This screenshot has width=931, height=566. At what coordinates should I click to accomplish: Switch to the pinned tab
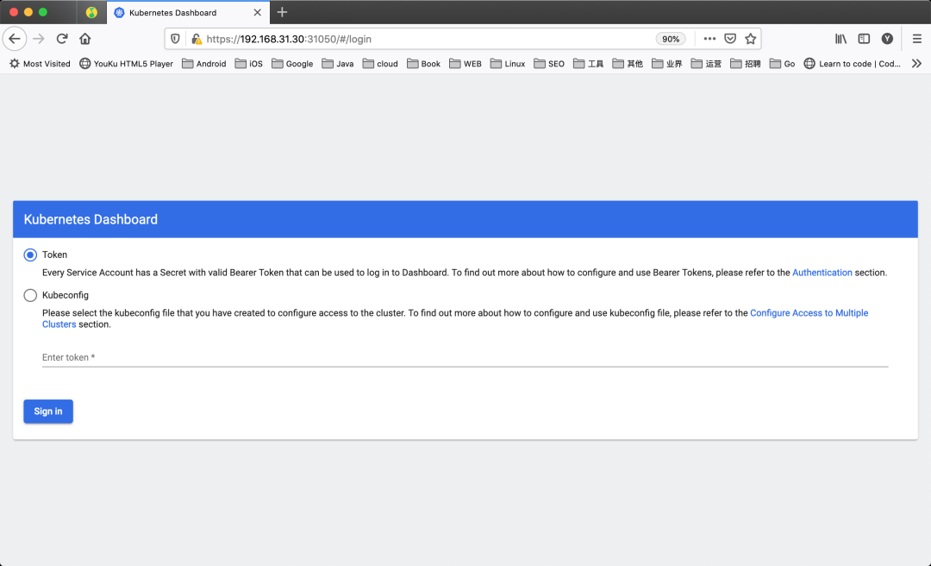[91, 12]
